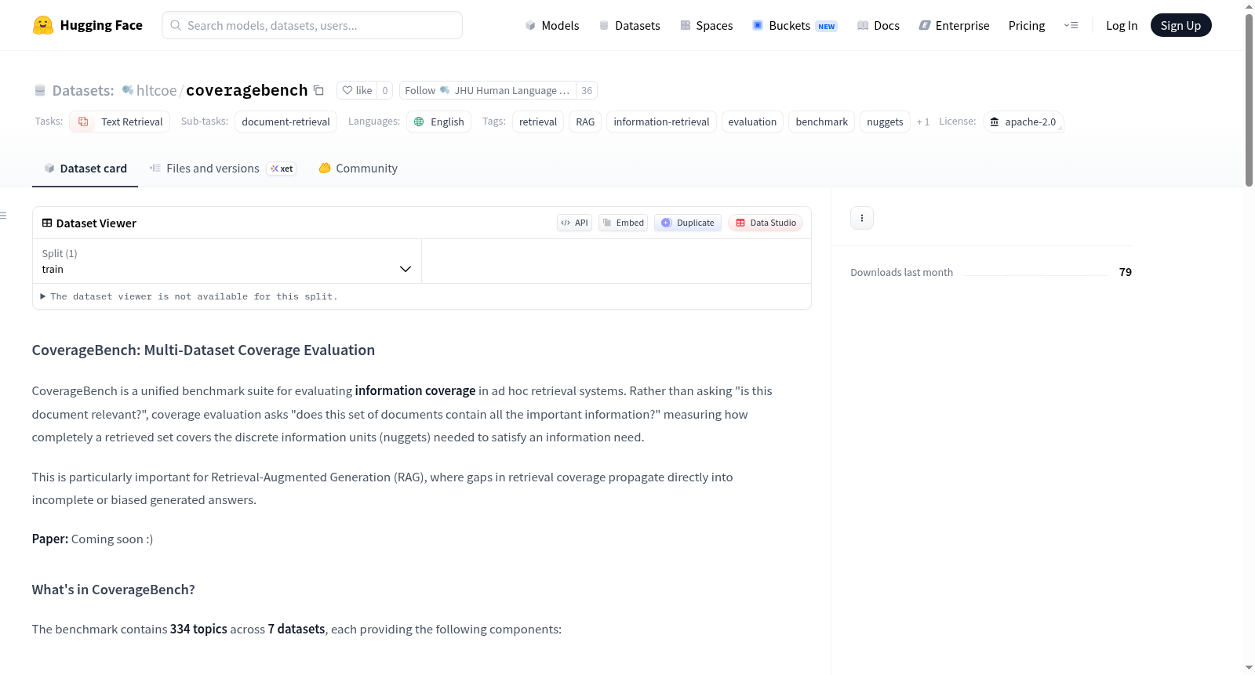Screen dimensions: 1255x675
Task: Click the retrieval tag
Action: (538, 122)
